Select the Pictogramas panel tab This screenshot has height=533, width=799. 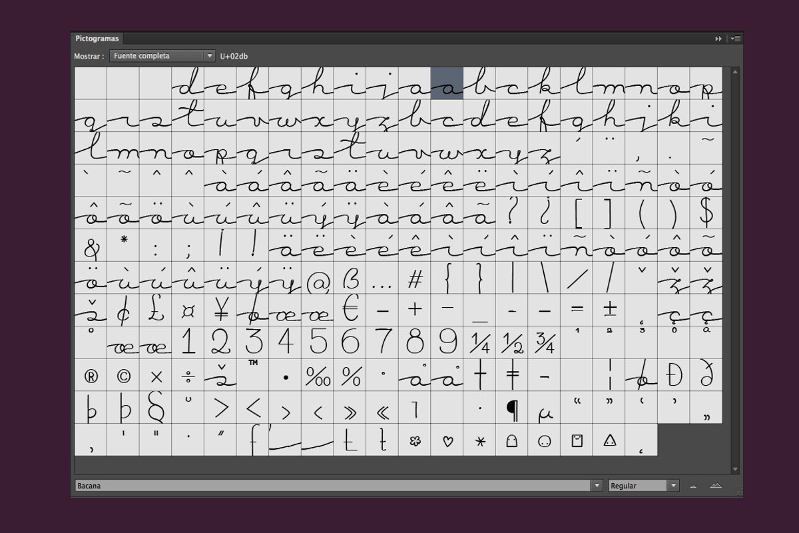tap(97, 39)
